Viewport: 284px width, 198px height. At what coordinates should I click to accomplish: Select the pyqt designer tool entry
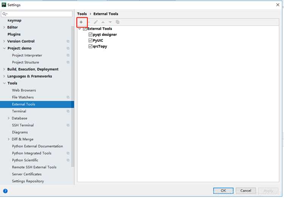pyautogui.click(x=105, y=34)
